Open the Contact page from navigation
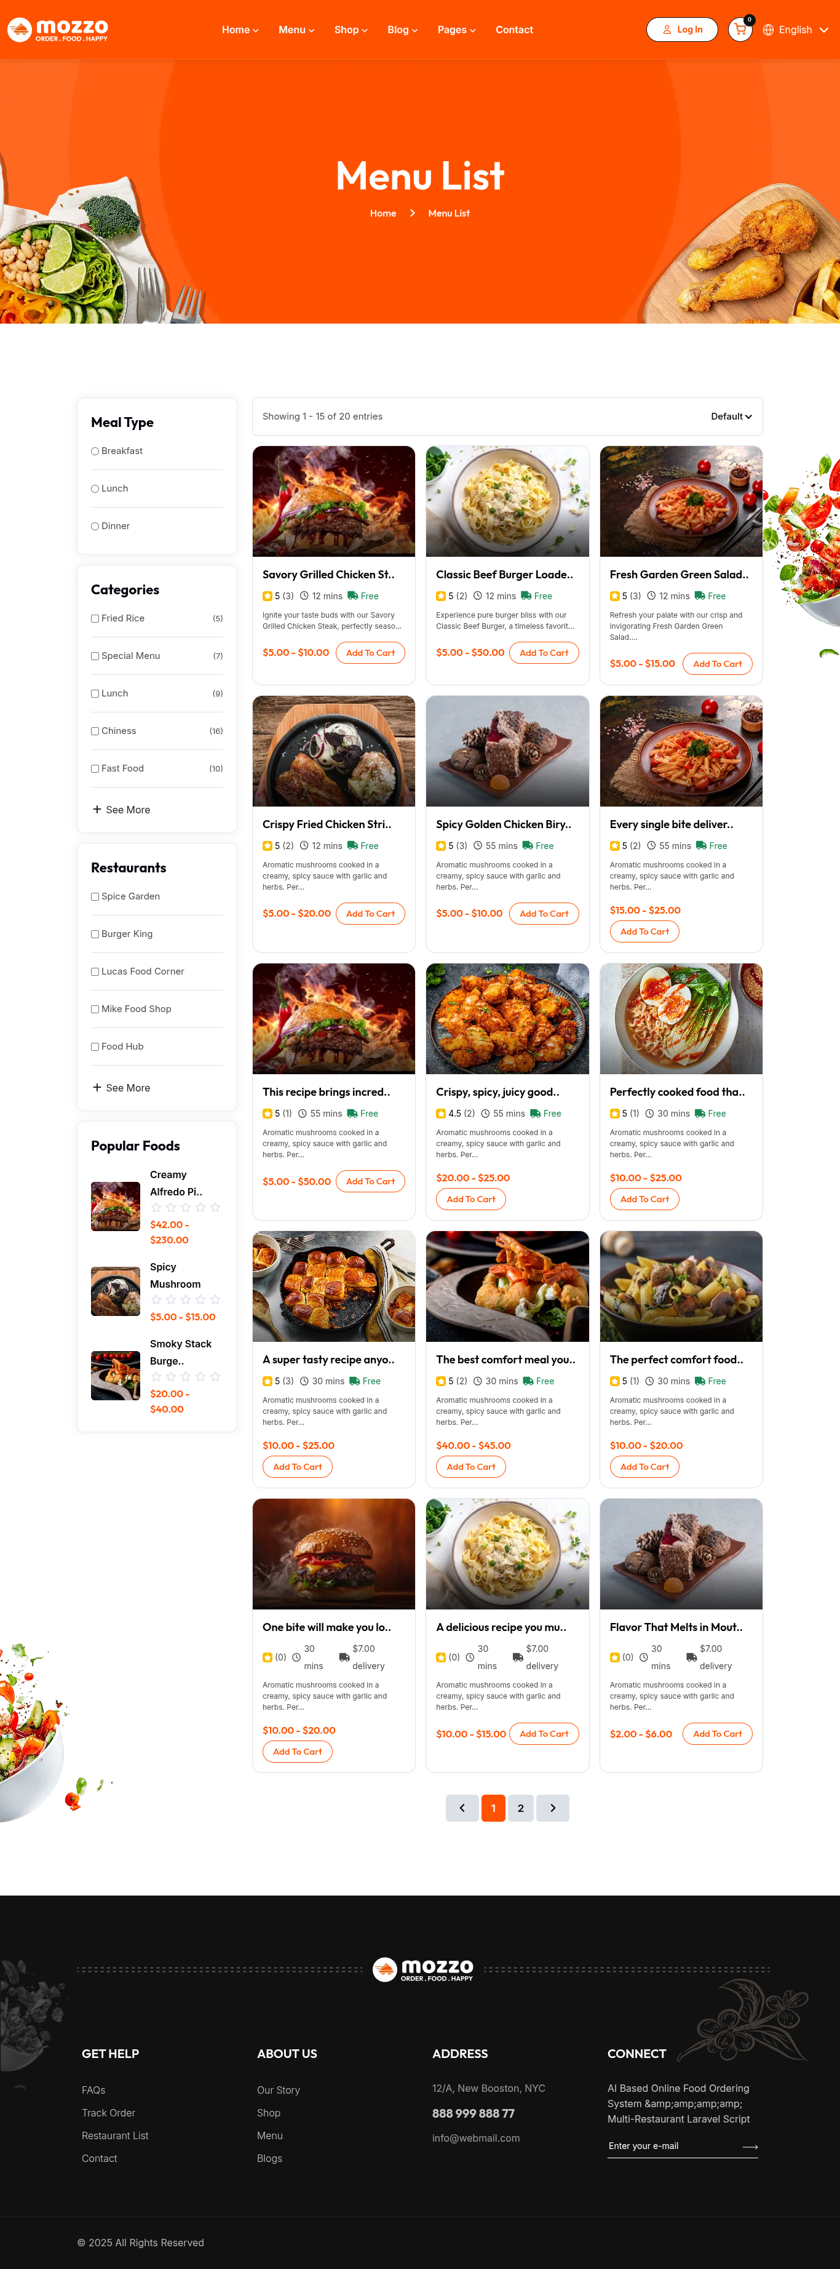This screenshot has width=840, height=2269. point(514,30)
